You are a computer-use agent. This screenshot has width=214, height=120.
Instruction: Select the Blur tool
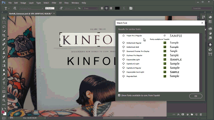pyautogui.click(x=4, y=70)
